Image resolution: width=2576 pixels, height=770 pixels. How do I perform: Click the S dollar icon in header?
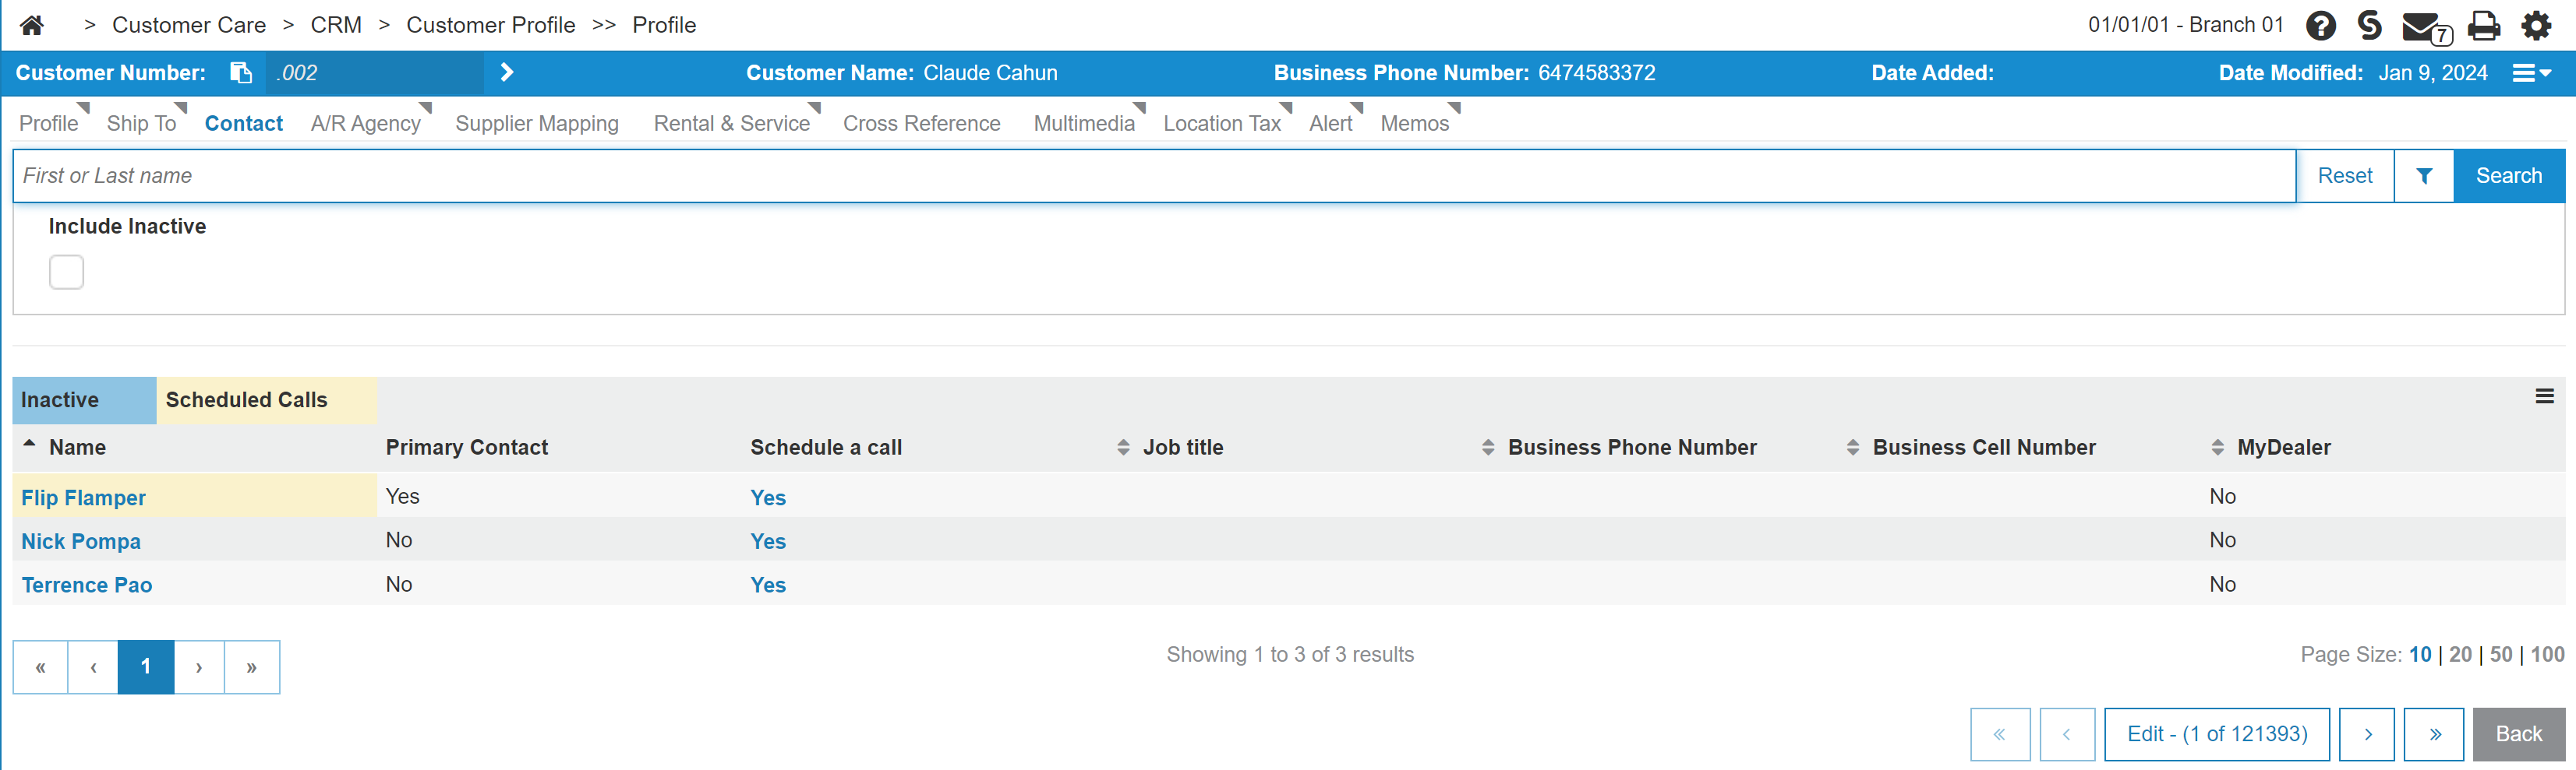[2369, 25]
